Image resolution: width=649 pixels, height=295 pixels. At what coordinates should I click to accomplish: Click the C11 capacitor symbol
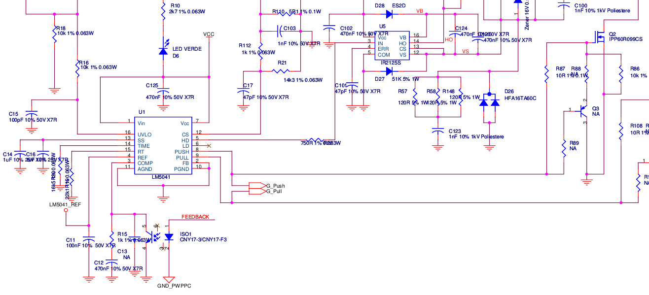coord(89,239)
